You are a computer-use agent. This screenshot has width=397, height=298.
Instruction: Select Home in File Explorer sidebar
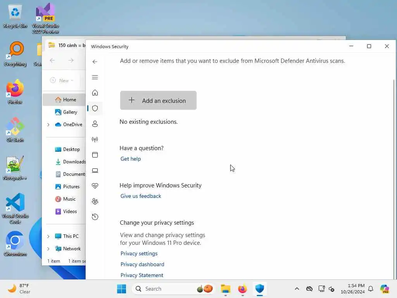[x=64, y=100]
